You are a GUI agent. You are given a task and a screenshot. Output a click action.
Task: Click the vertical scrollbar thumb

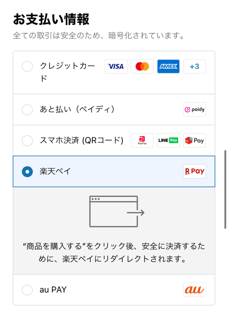pos(225,189)
